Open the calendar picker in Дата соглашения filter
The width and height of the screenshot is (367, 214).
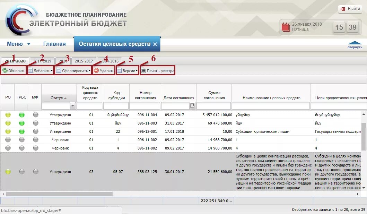tap(192, 105)
